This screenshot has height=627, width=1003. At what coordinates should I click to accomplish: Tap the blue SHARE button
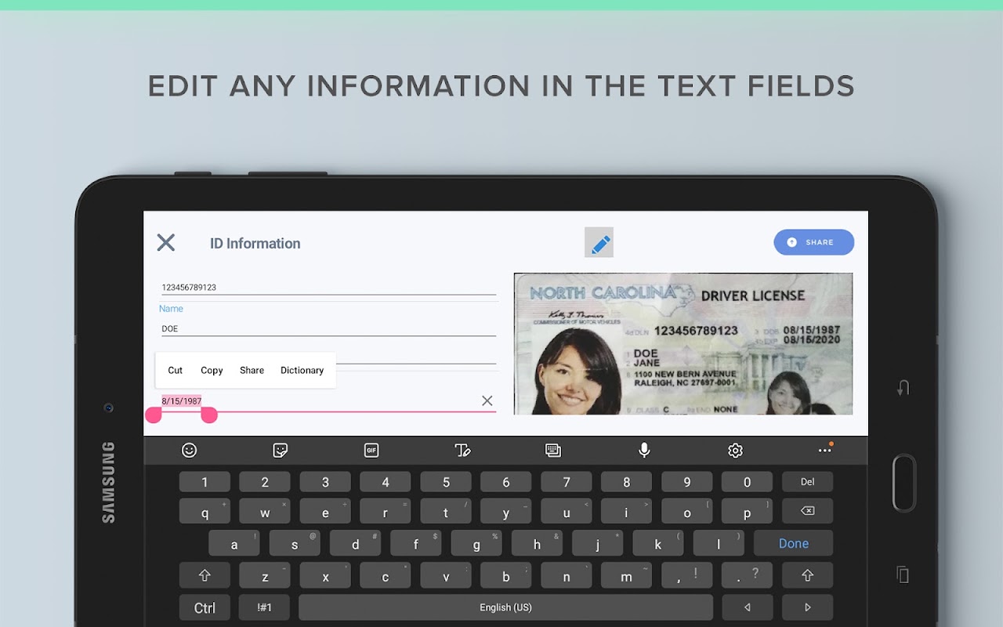point(813,242)
